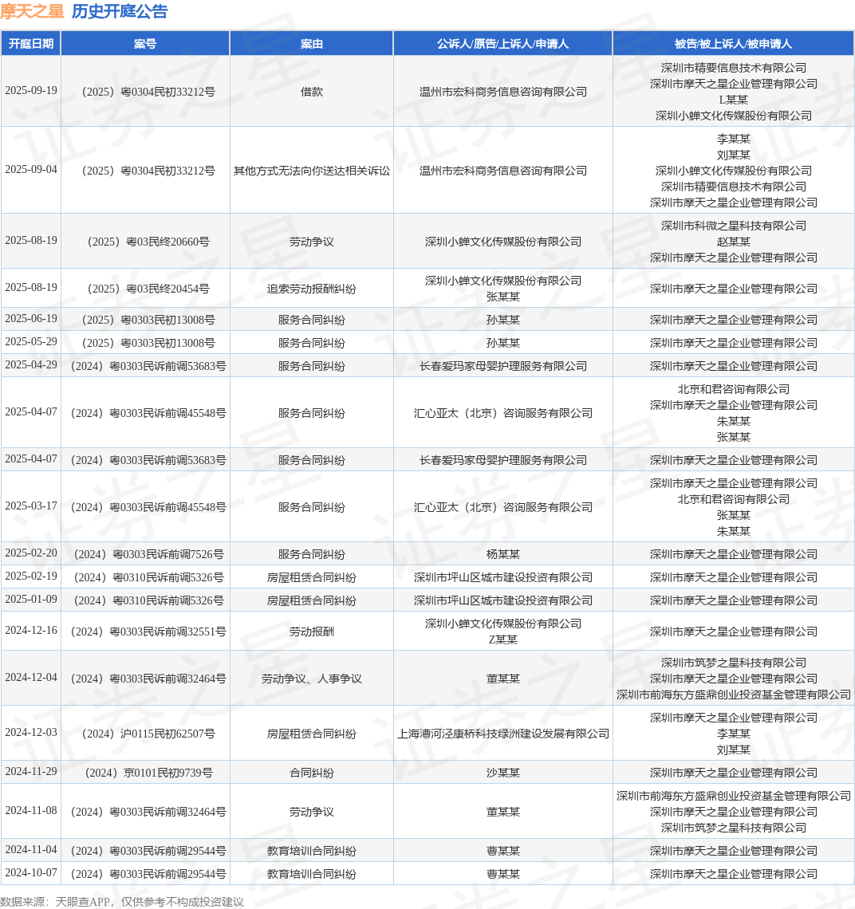
Task: Click plaintiff 孙某某 in 2025-06-19 row
Action: point(503,320)
